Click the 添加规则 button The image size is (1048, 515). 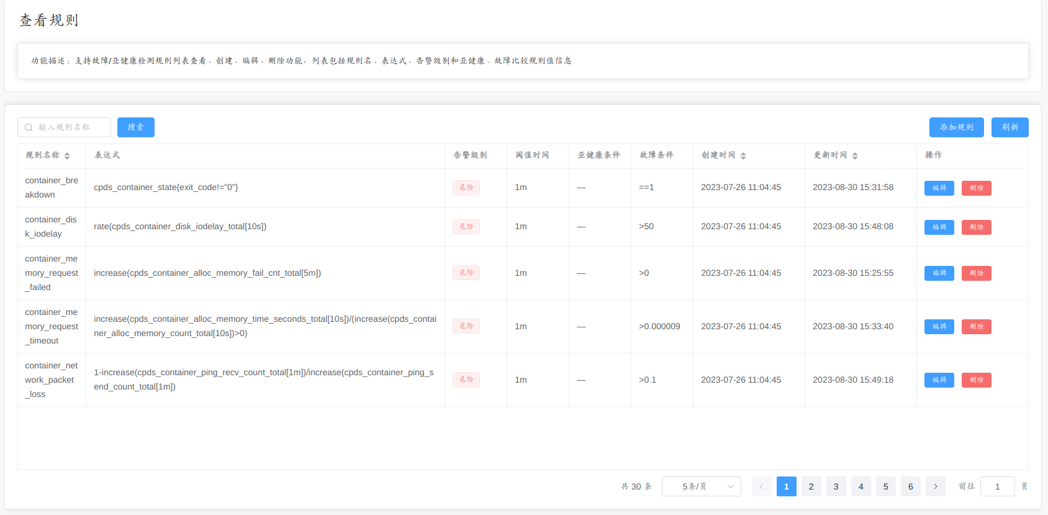(956, 127)
